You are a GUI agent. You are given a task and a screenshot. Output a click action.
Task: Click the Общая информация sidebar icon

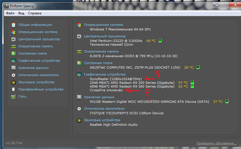[x=13, y=25]
